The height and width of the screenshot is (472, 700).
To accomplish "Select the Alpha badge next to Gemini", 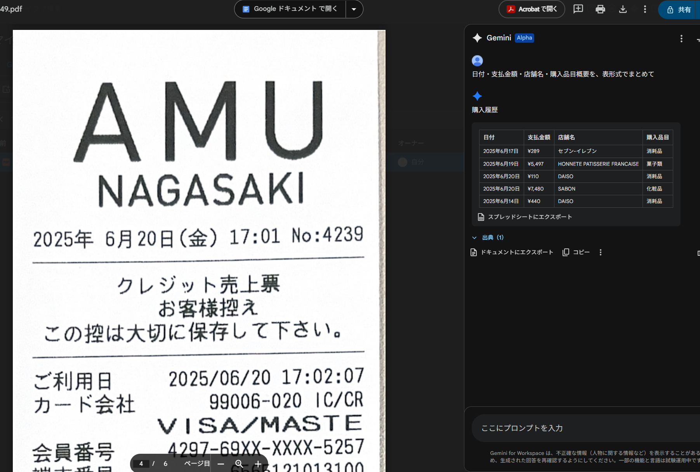I will [x=525, y=38].
